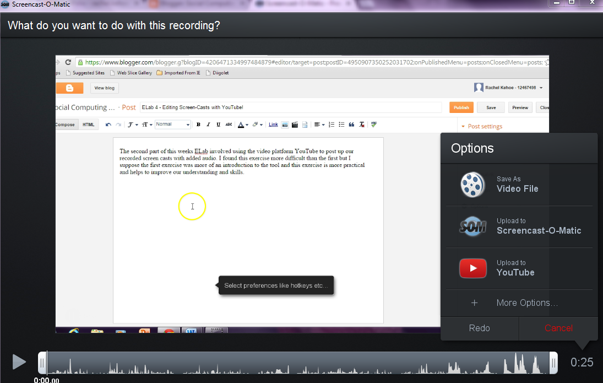Click the insert video clapperboard icon
This screenshot has height=383, width=603.
[295, 125]
